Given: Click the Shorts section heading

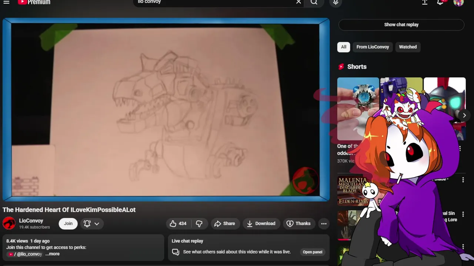Looking at the screenshot, I should point(357,67).
